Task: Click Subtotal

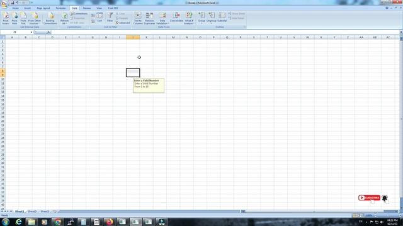Action: point(222,18)
